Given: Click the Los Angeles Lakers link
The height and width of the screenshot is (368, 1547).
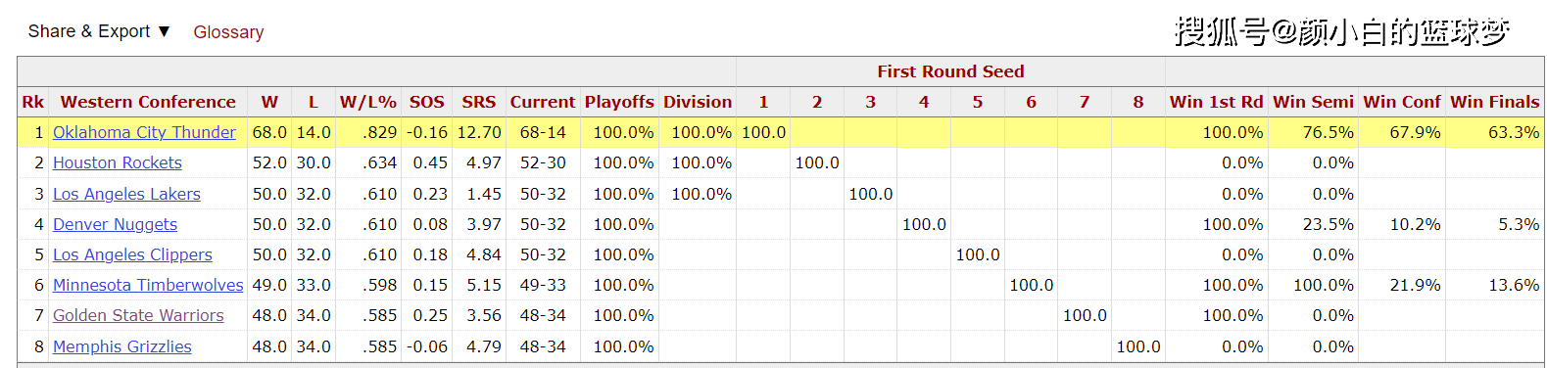Looking at the screenshot, I should click(126, 194).
